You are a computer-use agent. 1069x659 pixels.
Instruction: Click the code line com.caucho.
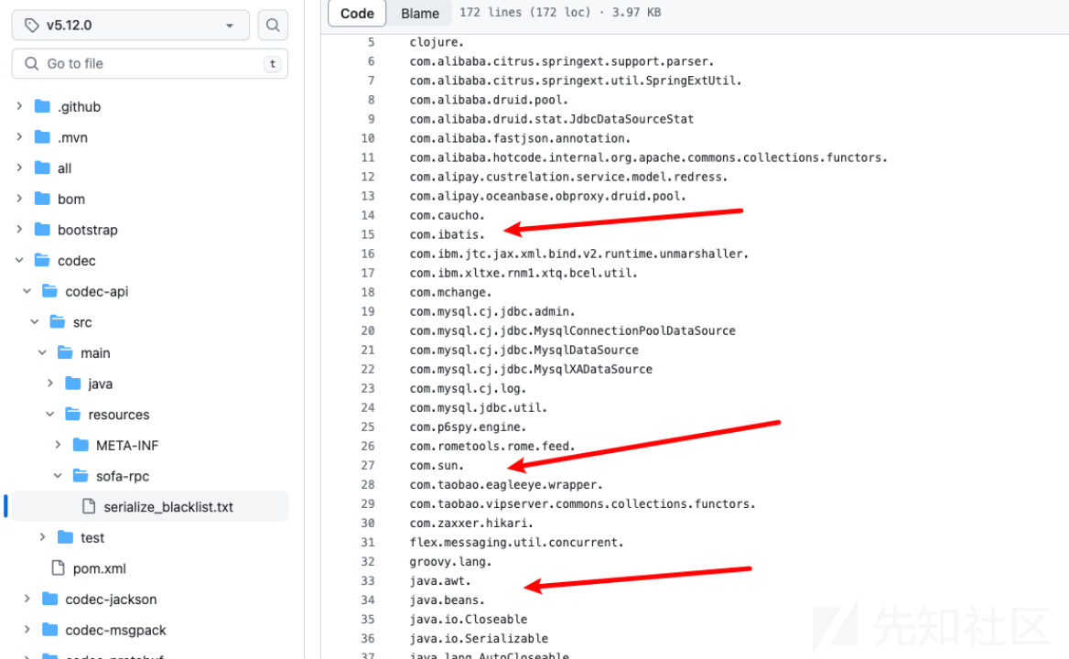[x=448, y=215]
